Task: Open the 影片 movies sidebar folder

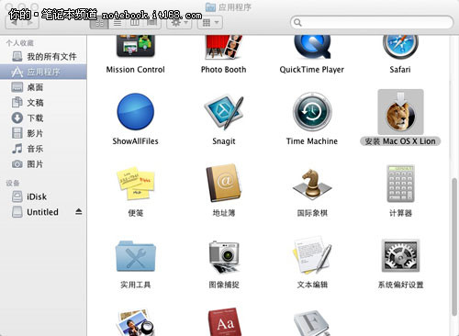Action: [x=43, y=133]
